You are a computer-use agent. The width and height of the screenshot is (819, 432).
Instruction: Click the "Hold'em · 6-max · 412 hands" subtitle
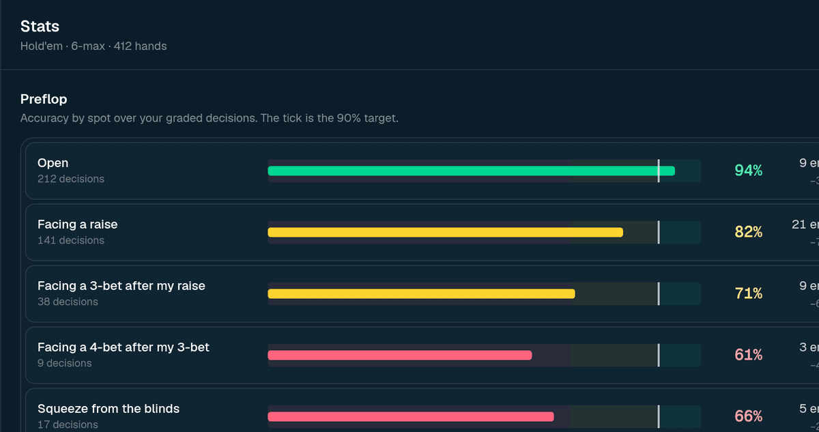(x=94, y=46)
